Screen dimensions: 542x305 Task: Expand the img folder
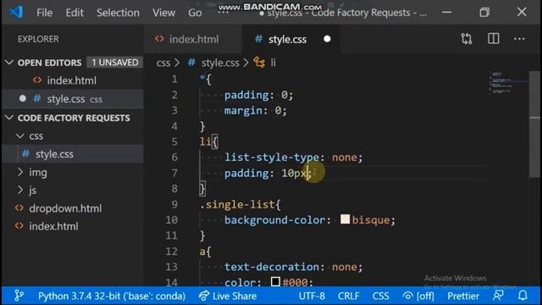20,172
